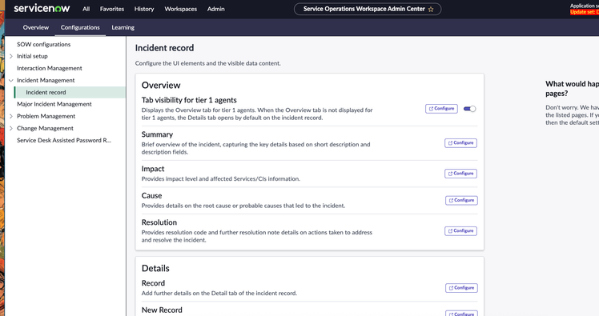Toggle Tab visibility for tier 1 agents
599x316 pixels.
pyautogui.click(x=469, y=109)
